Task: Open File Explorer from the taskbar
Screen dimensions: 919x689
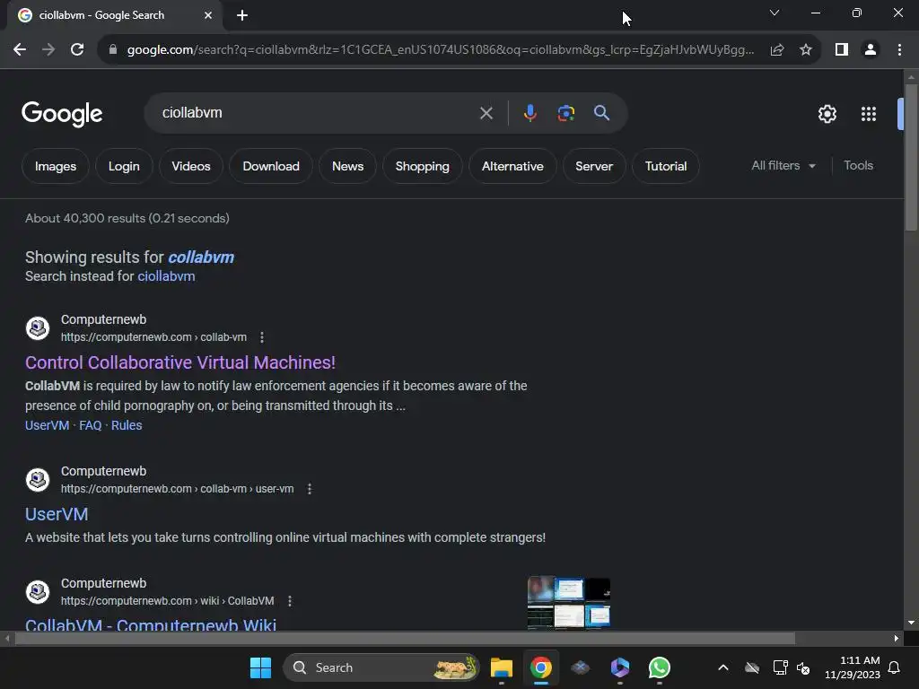Action: [x=502, y=667]
